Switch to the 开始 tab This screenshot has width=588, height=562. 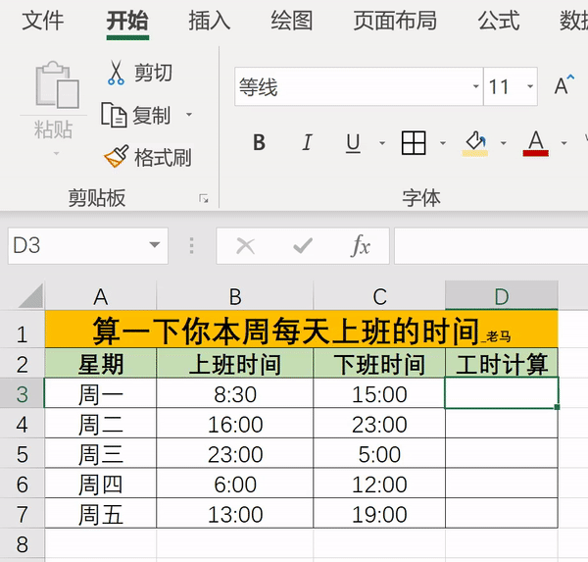pos(127,21)
